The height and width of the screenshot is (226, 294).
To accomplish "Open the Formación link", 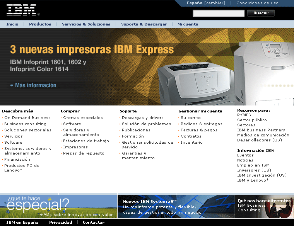I will (x=133, y=136).
